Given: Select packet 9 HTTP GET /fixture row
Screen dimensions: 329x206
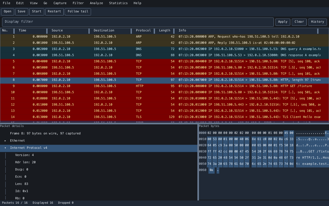Looking at the screenshot, I should coord(164,86).
